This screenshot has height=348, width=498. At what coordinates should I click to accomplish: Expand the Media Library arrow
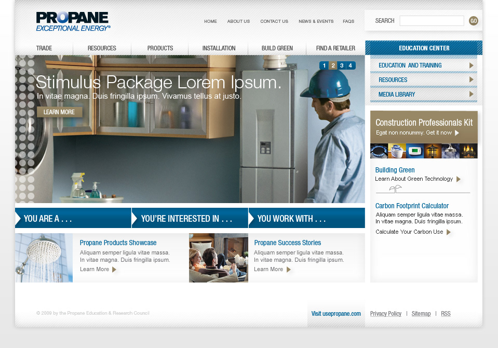[x=472, y=94]
